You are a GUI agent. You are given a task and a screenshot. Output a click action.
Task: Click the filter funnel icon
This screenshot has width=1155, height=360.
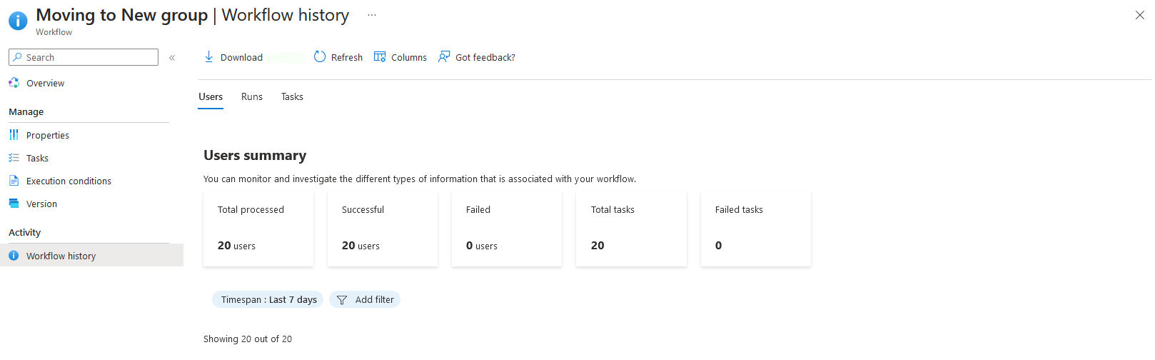pyautogui.click(x=342, y=300)
